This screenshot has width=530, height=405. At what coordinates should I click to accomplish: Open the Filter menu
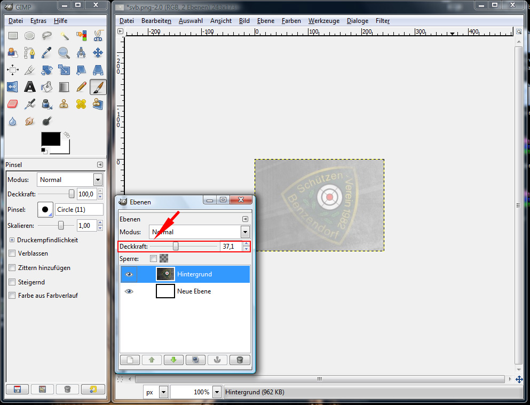click(383, 21)
